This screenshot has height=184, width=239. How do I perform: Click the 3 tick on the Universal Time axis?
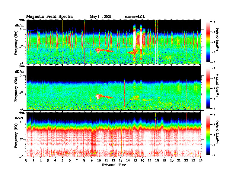48,160
